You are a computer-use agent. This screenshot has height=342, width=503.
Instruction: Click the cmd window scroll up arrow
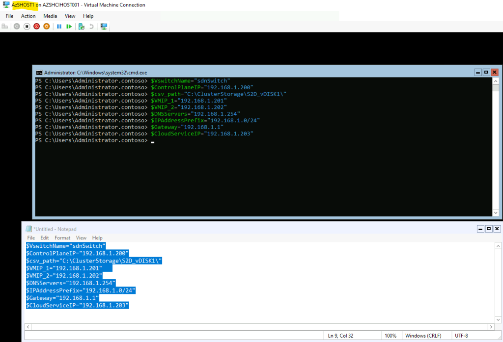pyautogui.click(x=496, y=81)
